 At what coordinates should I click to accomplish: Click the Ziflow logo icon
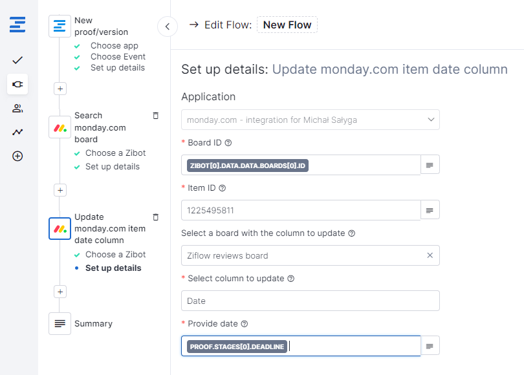coord(17,26)
